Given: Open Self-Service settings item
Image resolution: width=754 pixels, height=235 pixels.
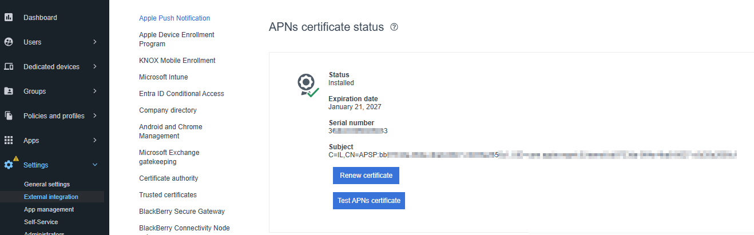Looking at the screenshot, I should [41, 222].
